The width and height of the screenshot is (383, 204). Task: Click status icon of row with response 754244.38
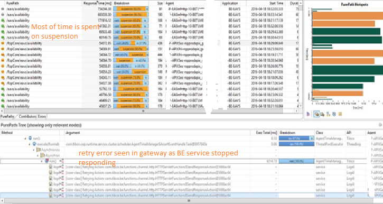pos(3,9)
